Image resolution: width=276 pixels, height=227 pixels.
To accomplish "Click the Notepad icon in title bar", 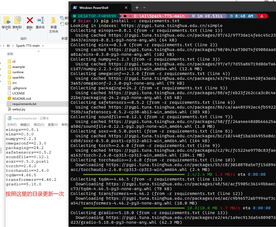I will tap(10, 118).
